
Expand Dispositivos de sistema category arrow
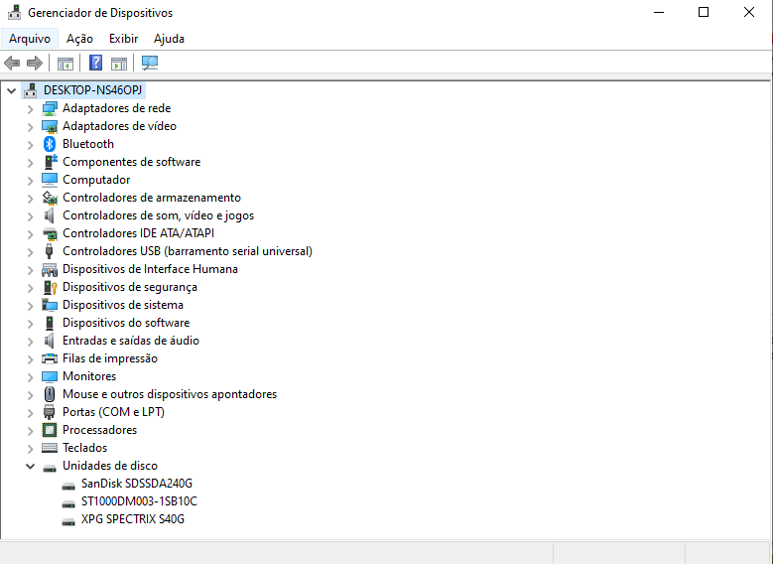pyautogui.click(x=30, y=305)
